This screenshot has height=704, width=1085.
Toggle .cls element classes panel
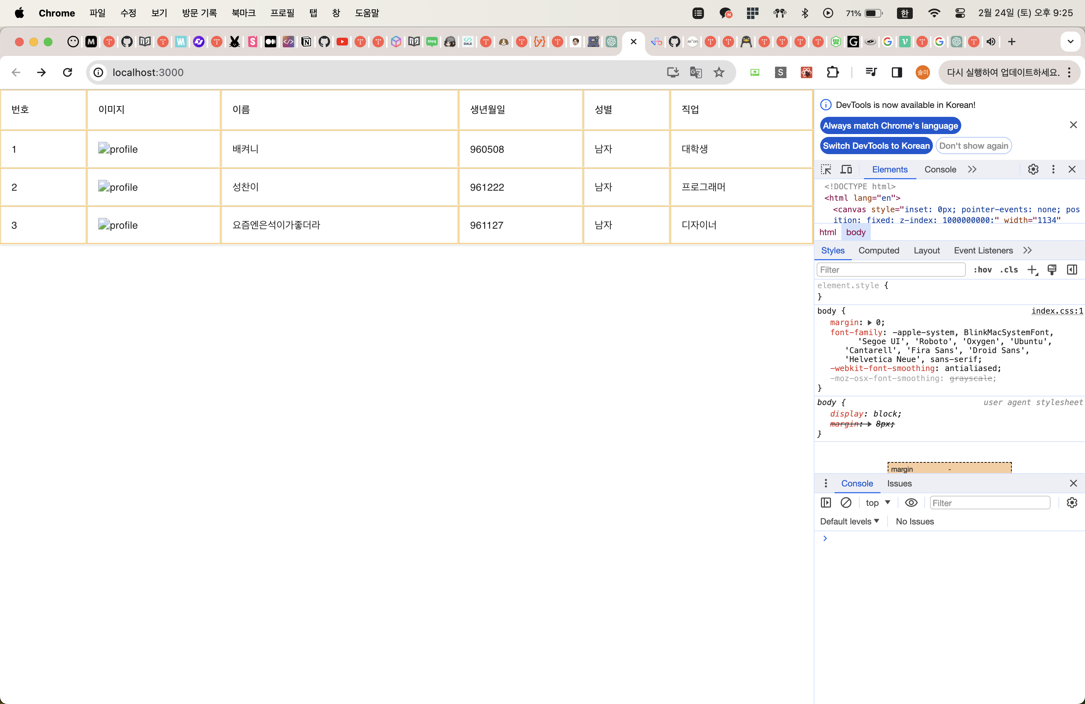click(x=1009, y=270)
